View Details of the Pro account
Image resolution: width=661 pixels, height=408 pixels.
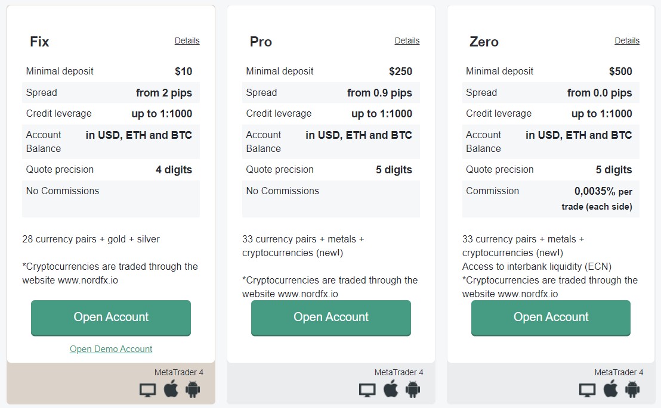(x=407, y=41)
